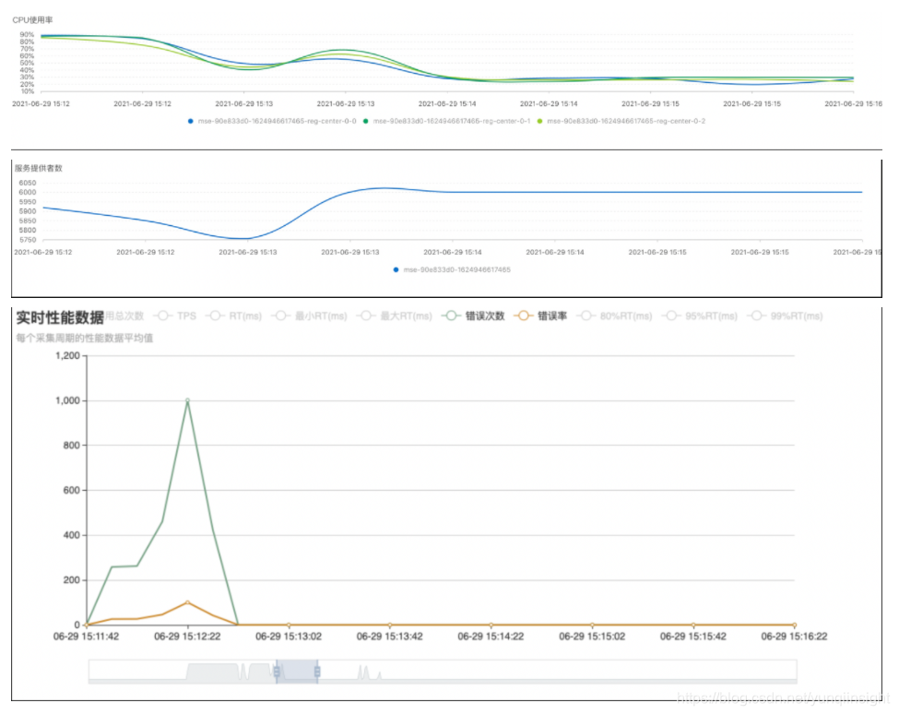Click the right handle of the time range slider
899x715 pixels.
pyautogui.click(x=317, y=671)
